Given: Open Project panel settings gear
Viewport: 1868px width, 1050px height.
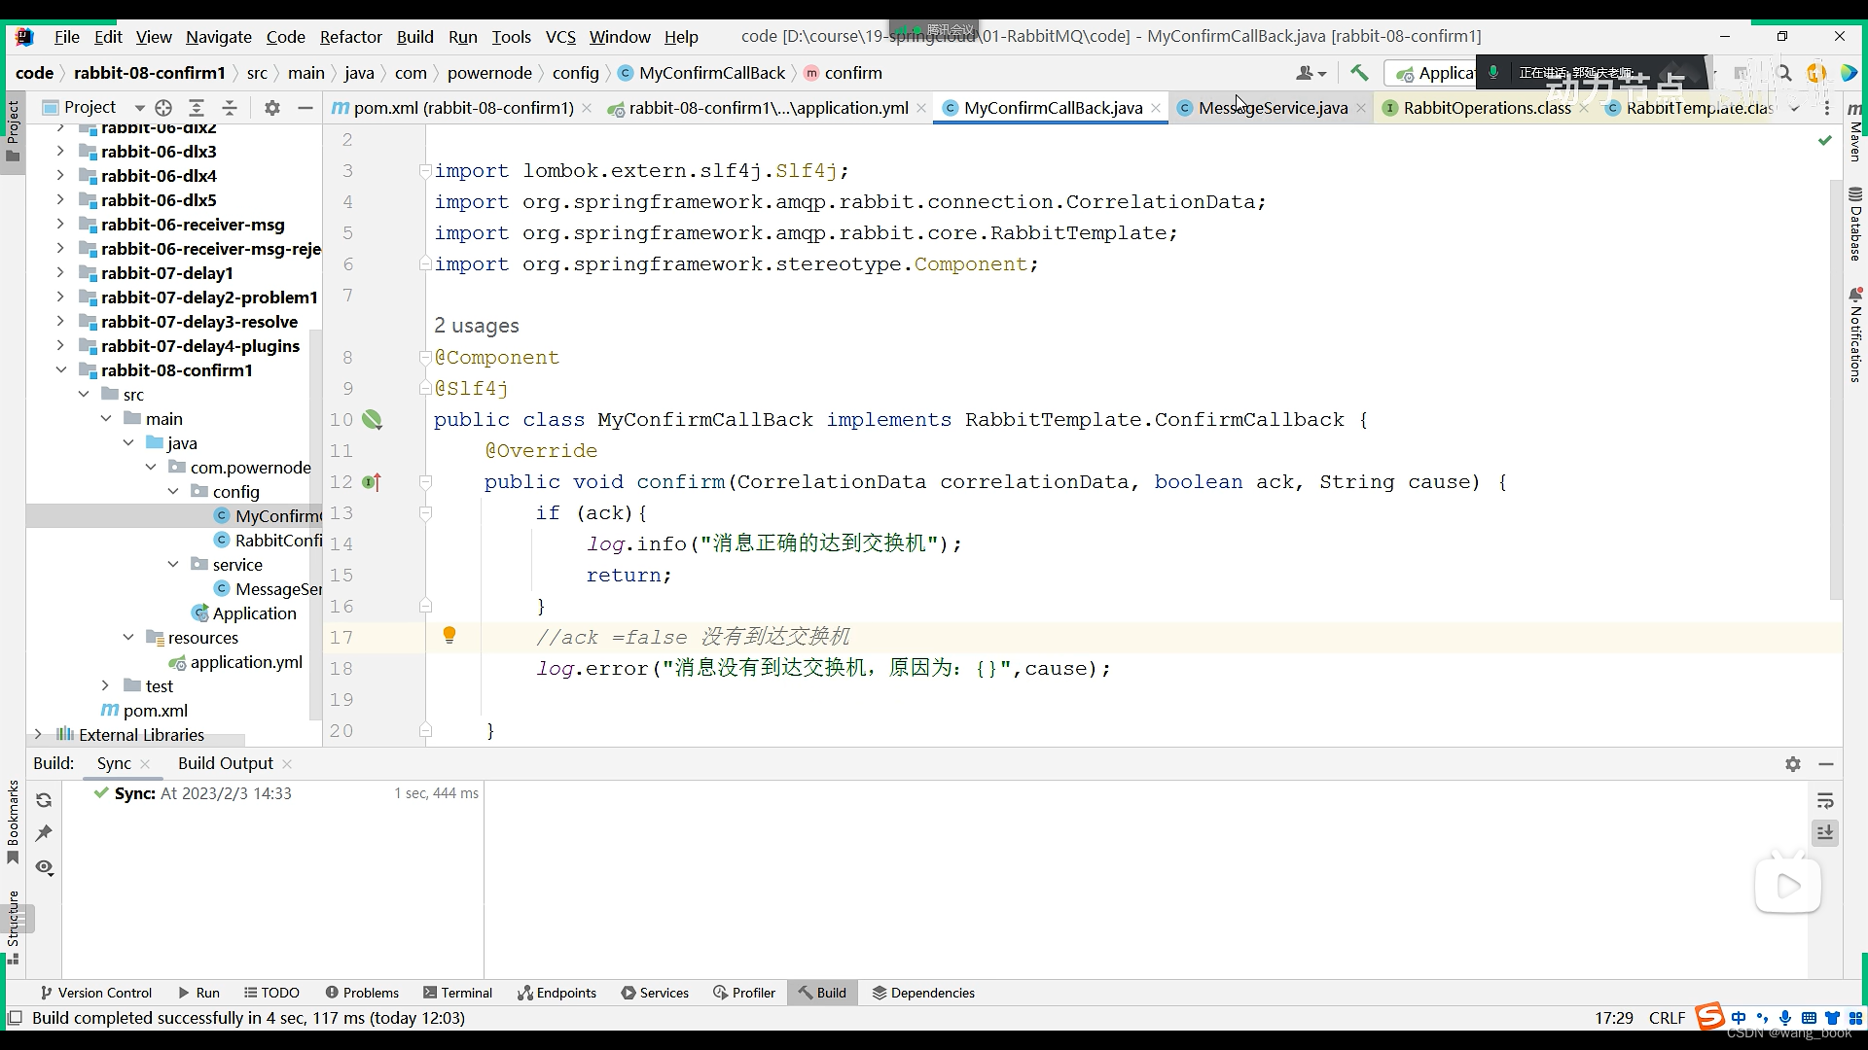Looking at the screenshot, I should pos(272,108).
